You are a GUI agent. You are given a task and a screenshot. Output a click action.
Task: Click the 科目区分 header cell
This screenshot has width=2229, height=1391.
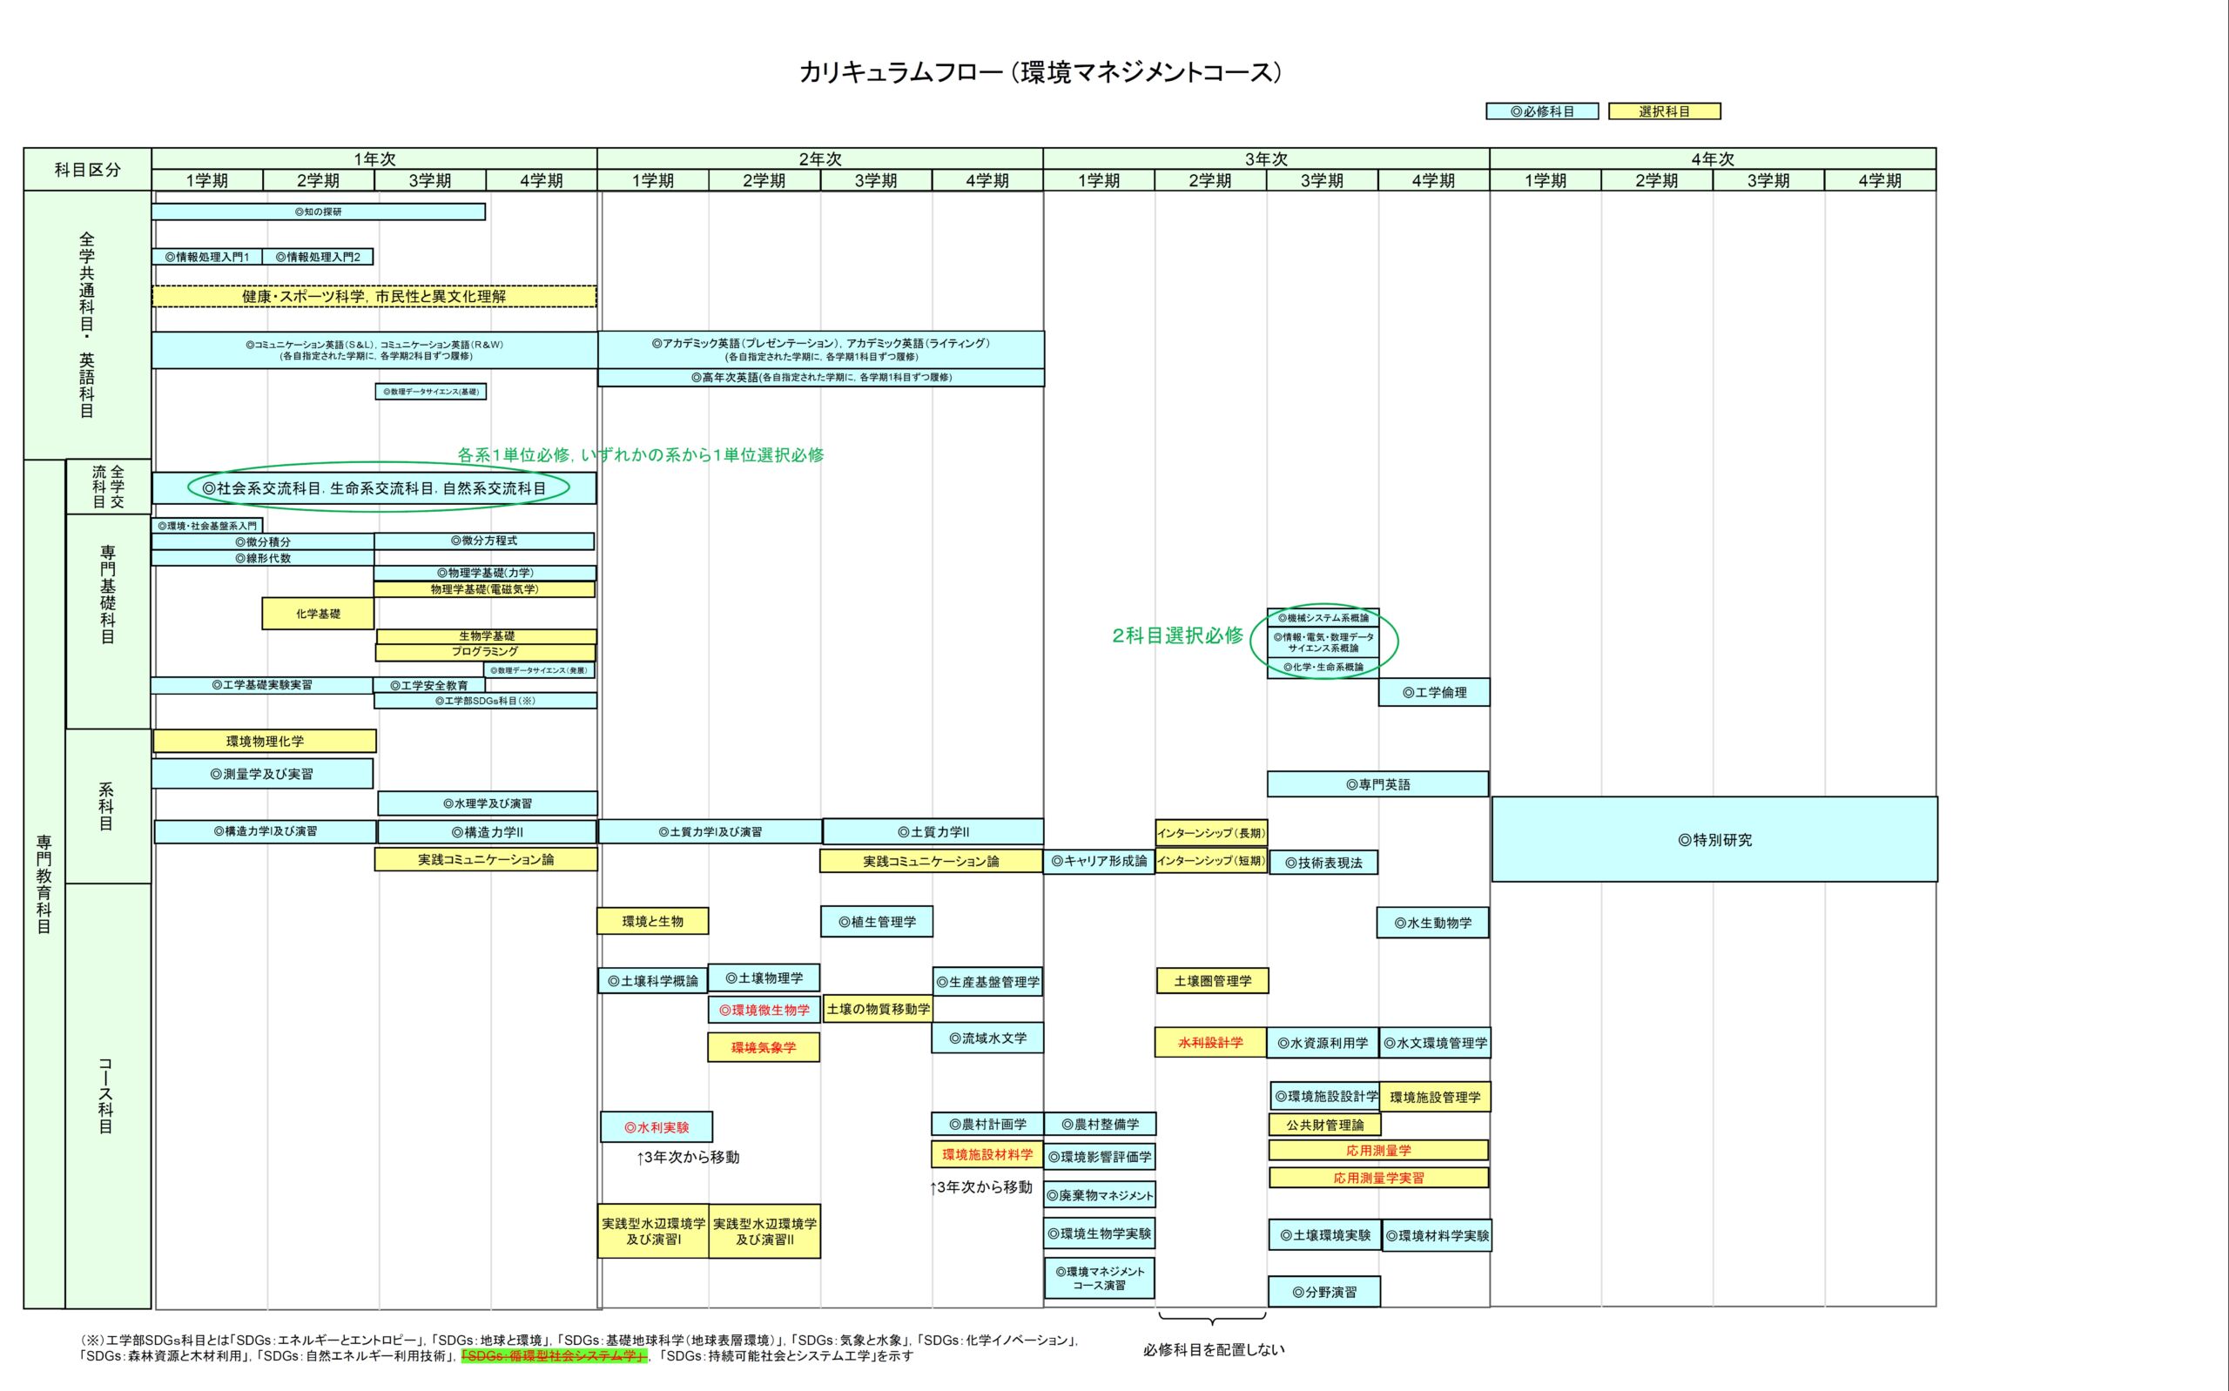87,169
